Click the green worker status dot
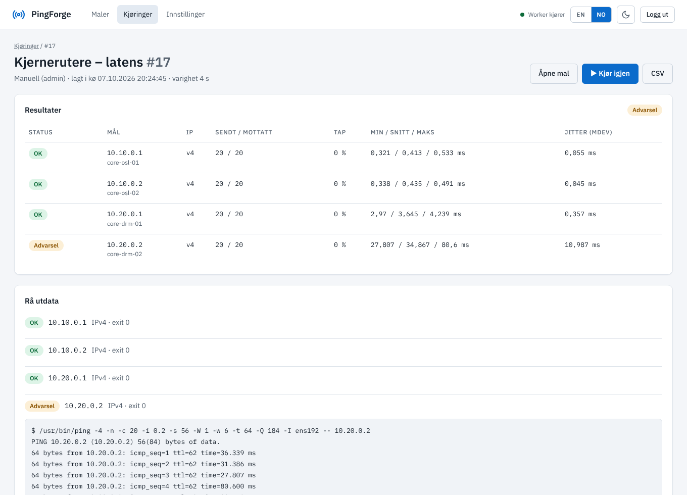Viewport: 687px width, 495px height. [x=522, y=15]
